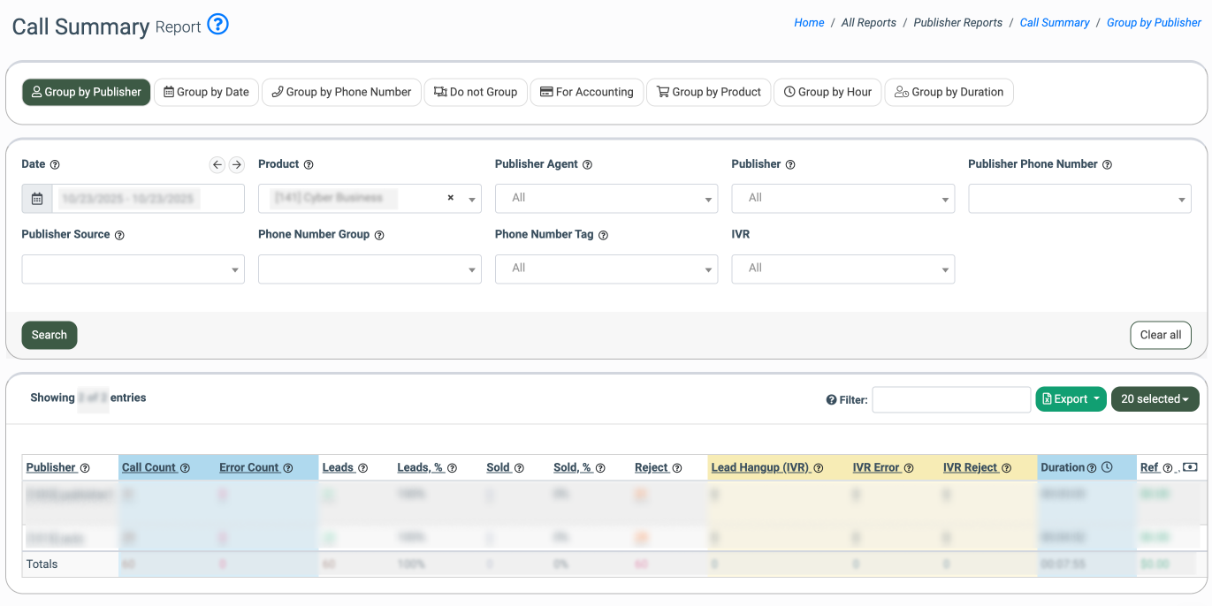Click the money icon in Ref column header
This screenshot has height=606, width=1212.
(1190, 467)
